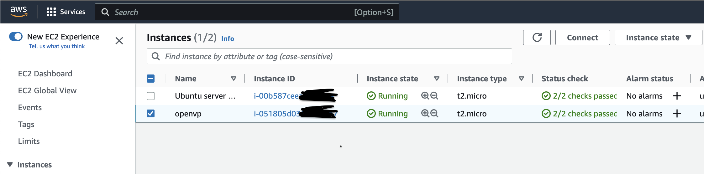The image size is (704, 174).
Task: Toggle the New EC2 Experience switch
Action: click(16, 37)
